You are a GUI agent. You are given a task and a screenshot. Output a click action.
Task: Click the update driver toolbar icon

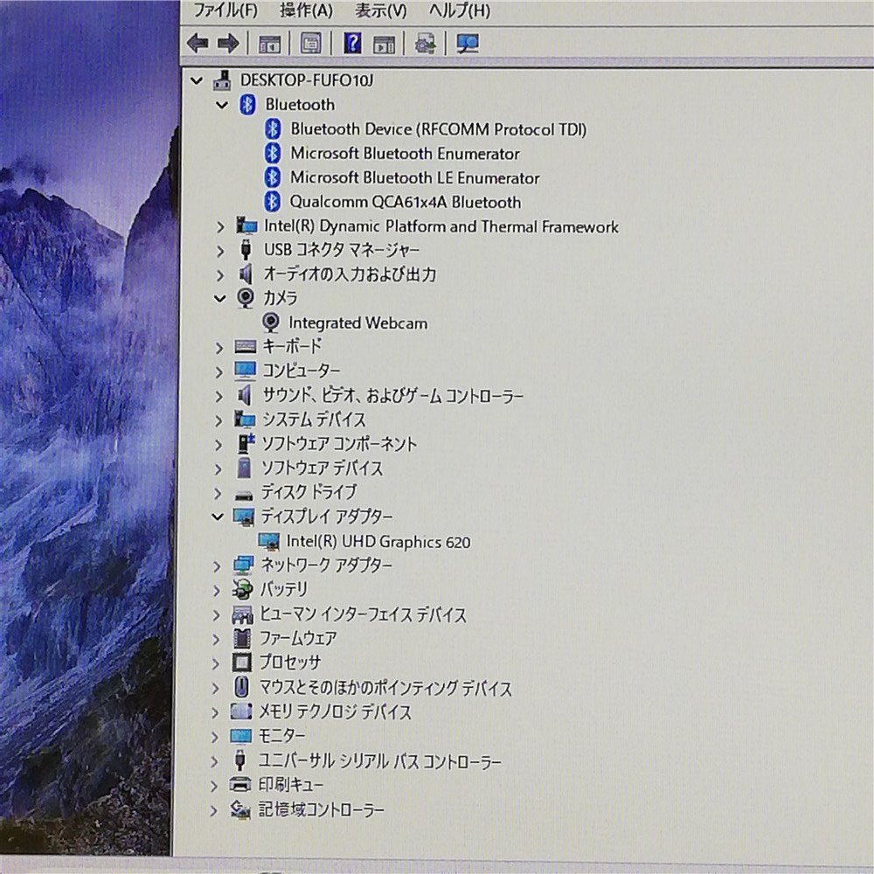click(426, 44)
